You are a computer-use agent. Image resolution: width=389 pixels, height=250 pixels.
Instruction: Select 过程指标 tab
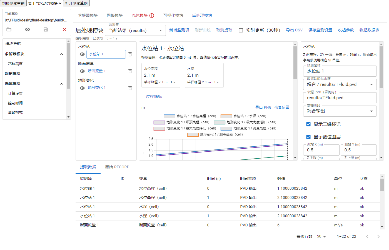coord(154,96)
